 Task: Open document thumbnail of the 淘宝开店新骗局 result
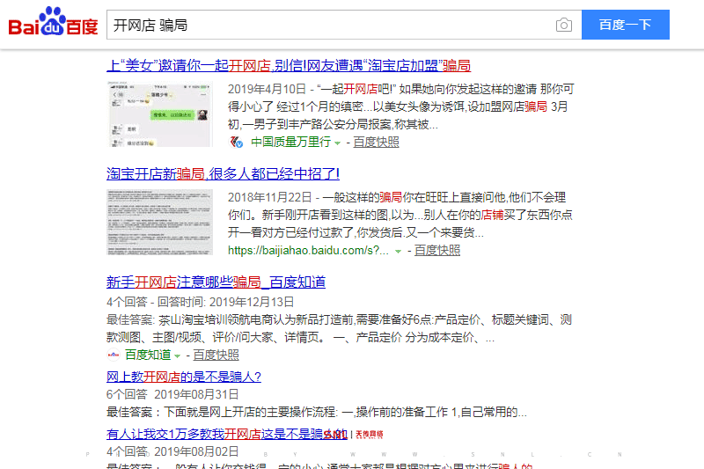pyautogui.click(x=159, y=222)
